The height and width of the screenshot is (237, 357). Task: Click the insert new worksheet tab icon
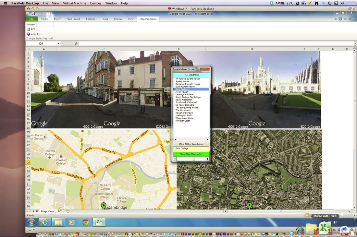[68, 211]
